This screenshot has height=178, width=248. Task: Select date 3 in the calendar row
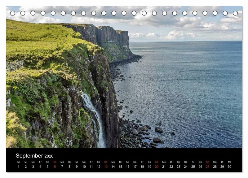(33, 167)
